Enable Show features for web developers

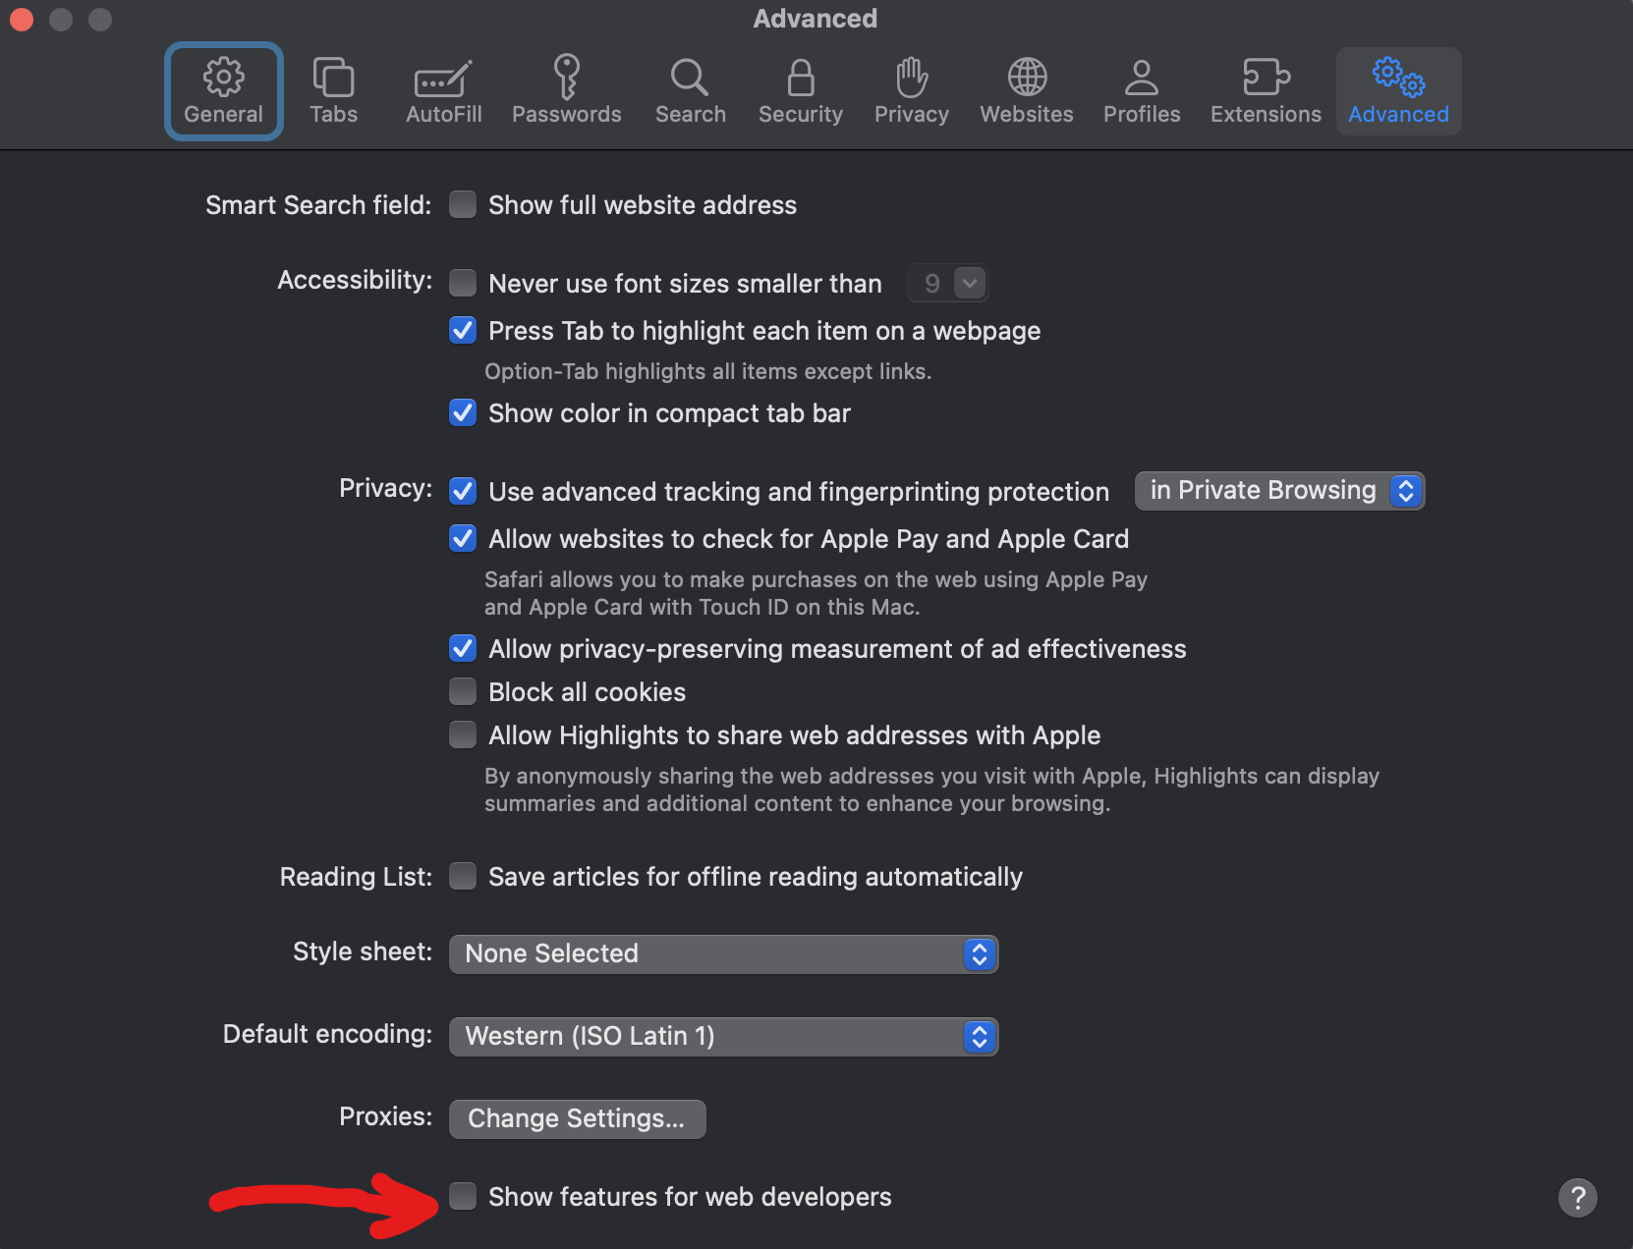coord(463,1196)
